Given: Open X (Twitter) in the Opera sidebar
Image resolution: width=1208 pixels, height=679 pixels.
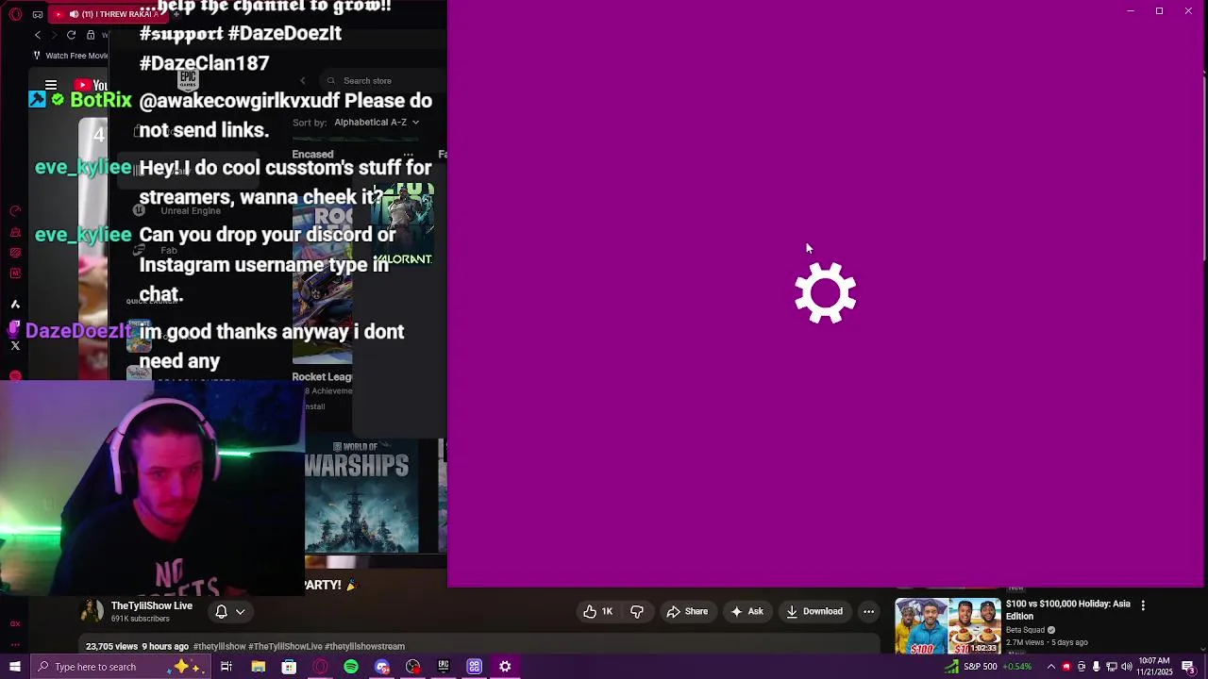Looking at the screenshot, I should (x=15, y=346).
